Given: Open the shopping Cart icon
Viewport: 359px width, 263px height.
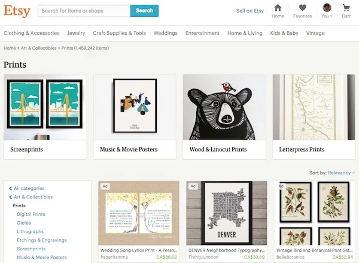Looking at the screenshot, I should (x=346, y=8).
